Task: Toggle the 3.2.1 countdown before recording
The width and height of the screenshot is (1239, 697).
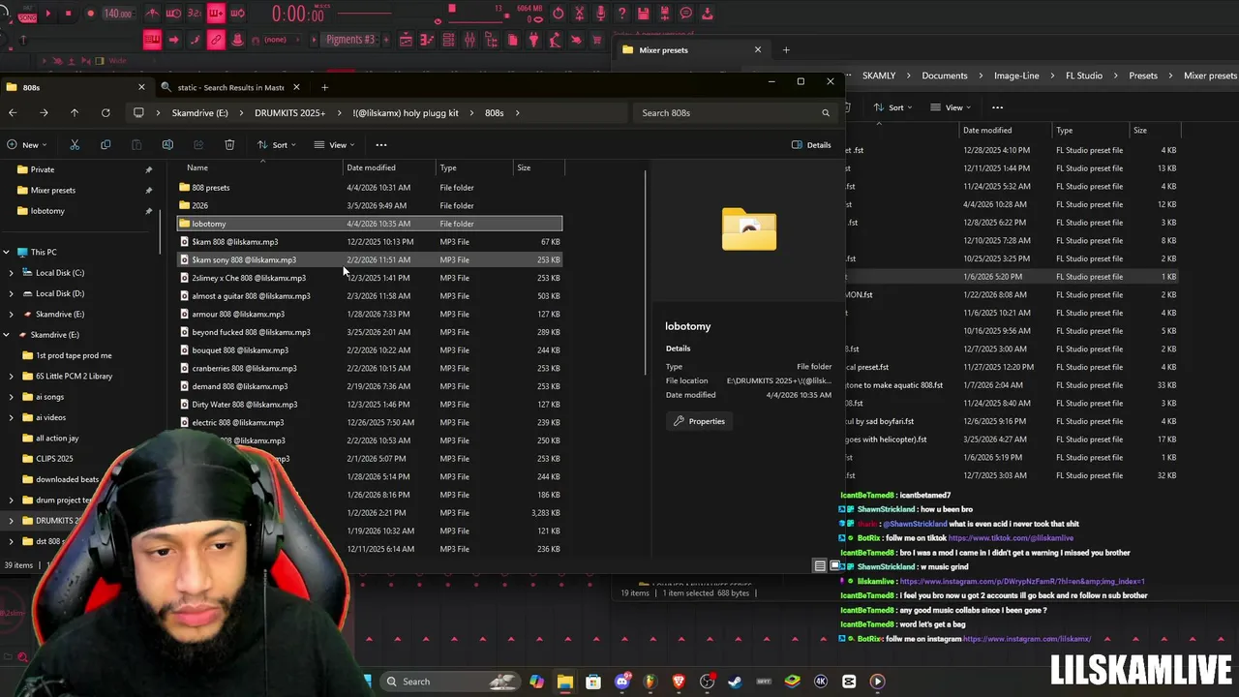Action: click(195, 14)
